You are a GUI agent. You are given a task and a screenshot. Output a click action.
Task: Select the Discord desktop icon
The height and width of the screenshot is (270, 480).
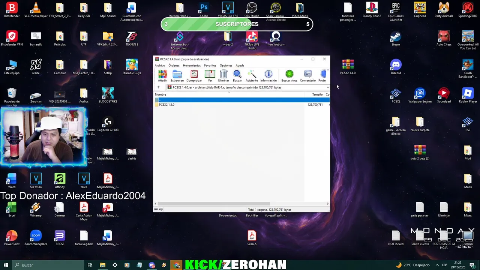396,67
